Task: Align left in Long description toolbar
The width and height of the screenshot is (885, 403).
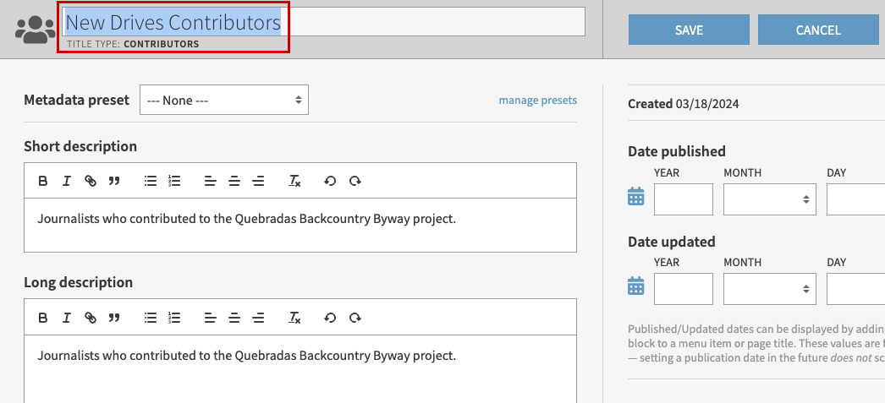Action: pyautogui.click(x=210, y=318)
